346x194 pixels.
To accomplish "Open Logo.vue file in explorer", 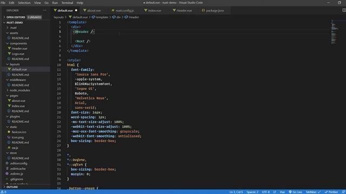I will click(18, 54).
